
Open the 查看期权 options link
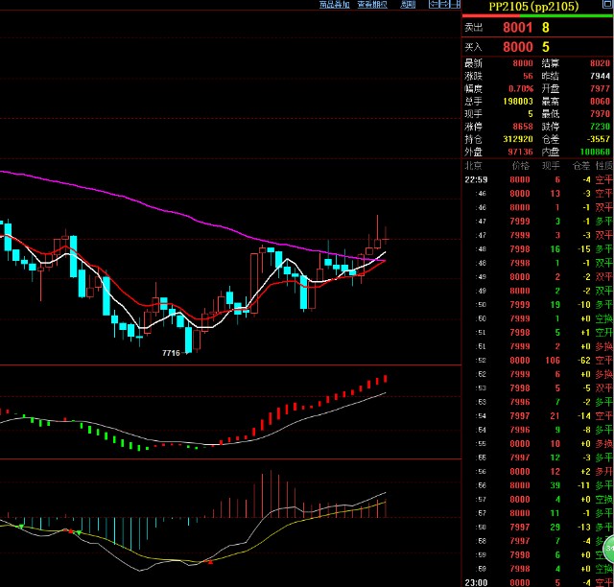372,5
